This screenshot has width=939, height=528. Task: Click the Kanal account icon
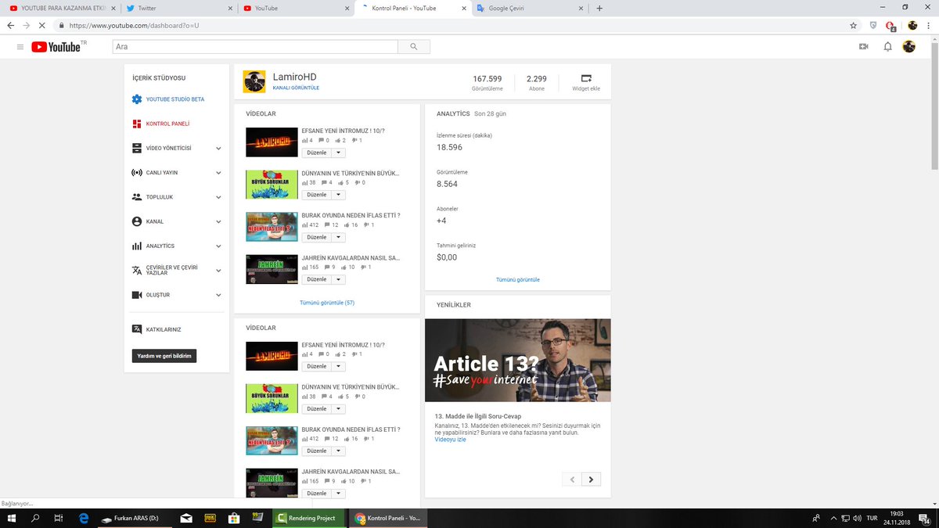(x=137, y=221)
